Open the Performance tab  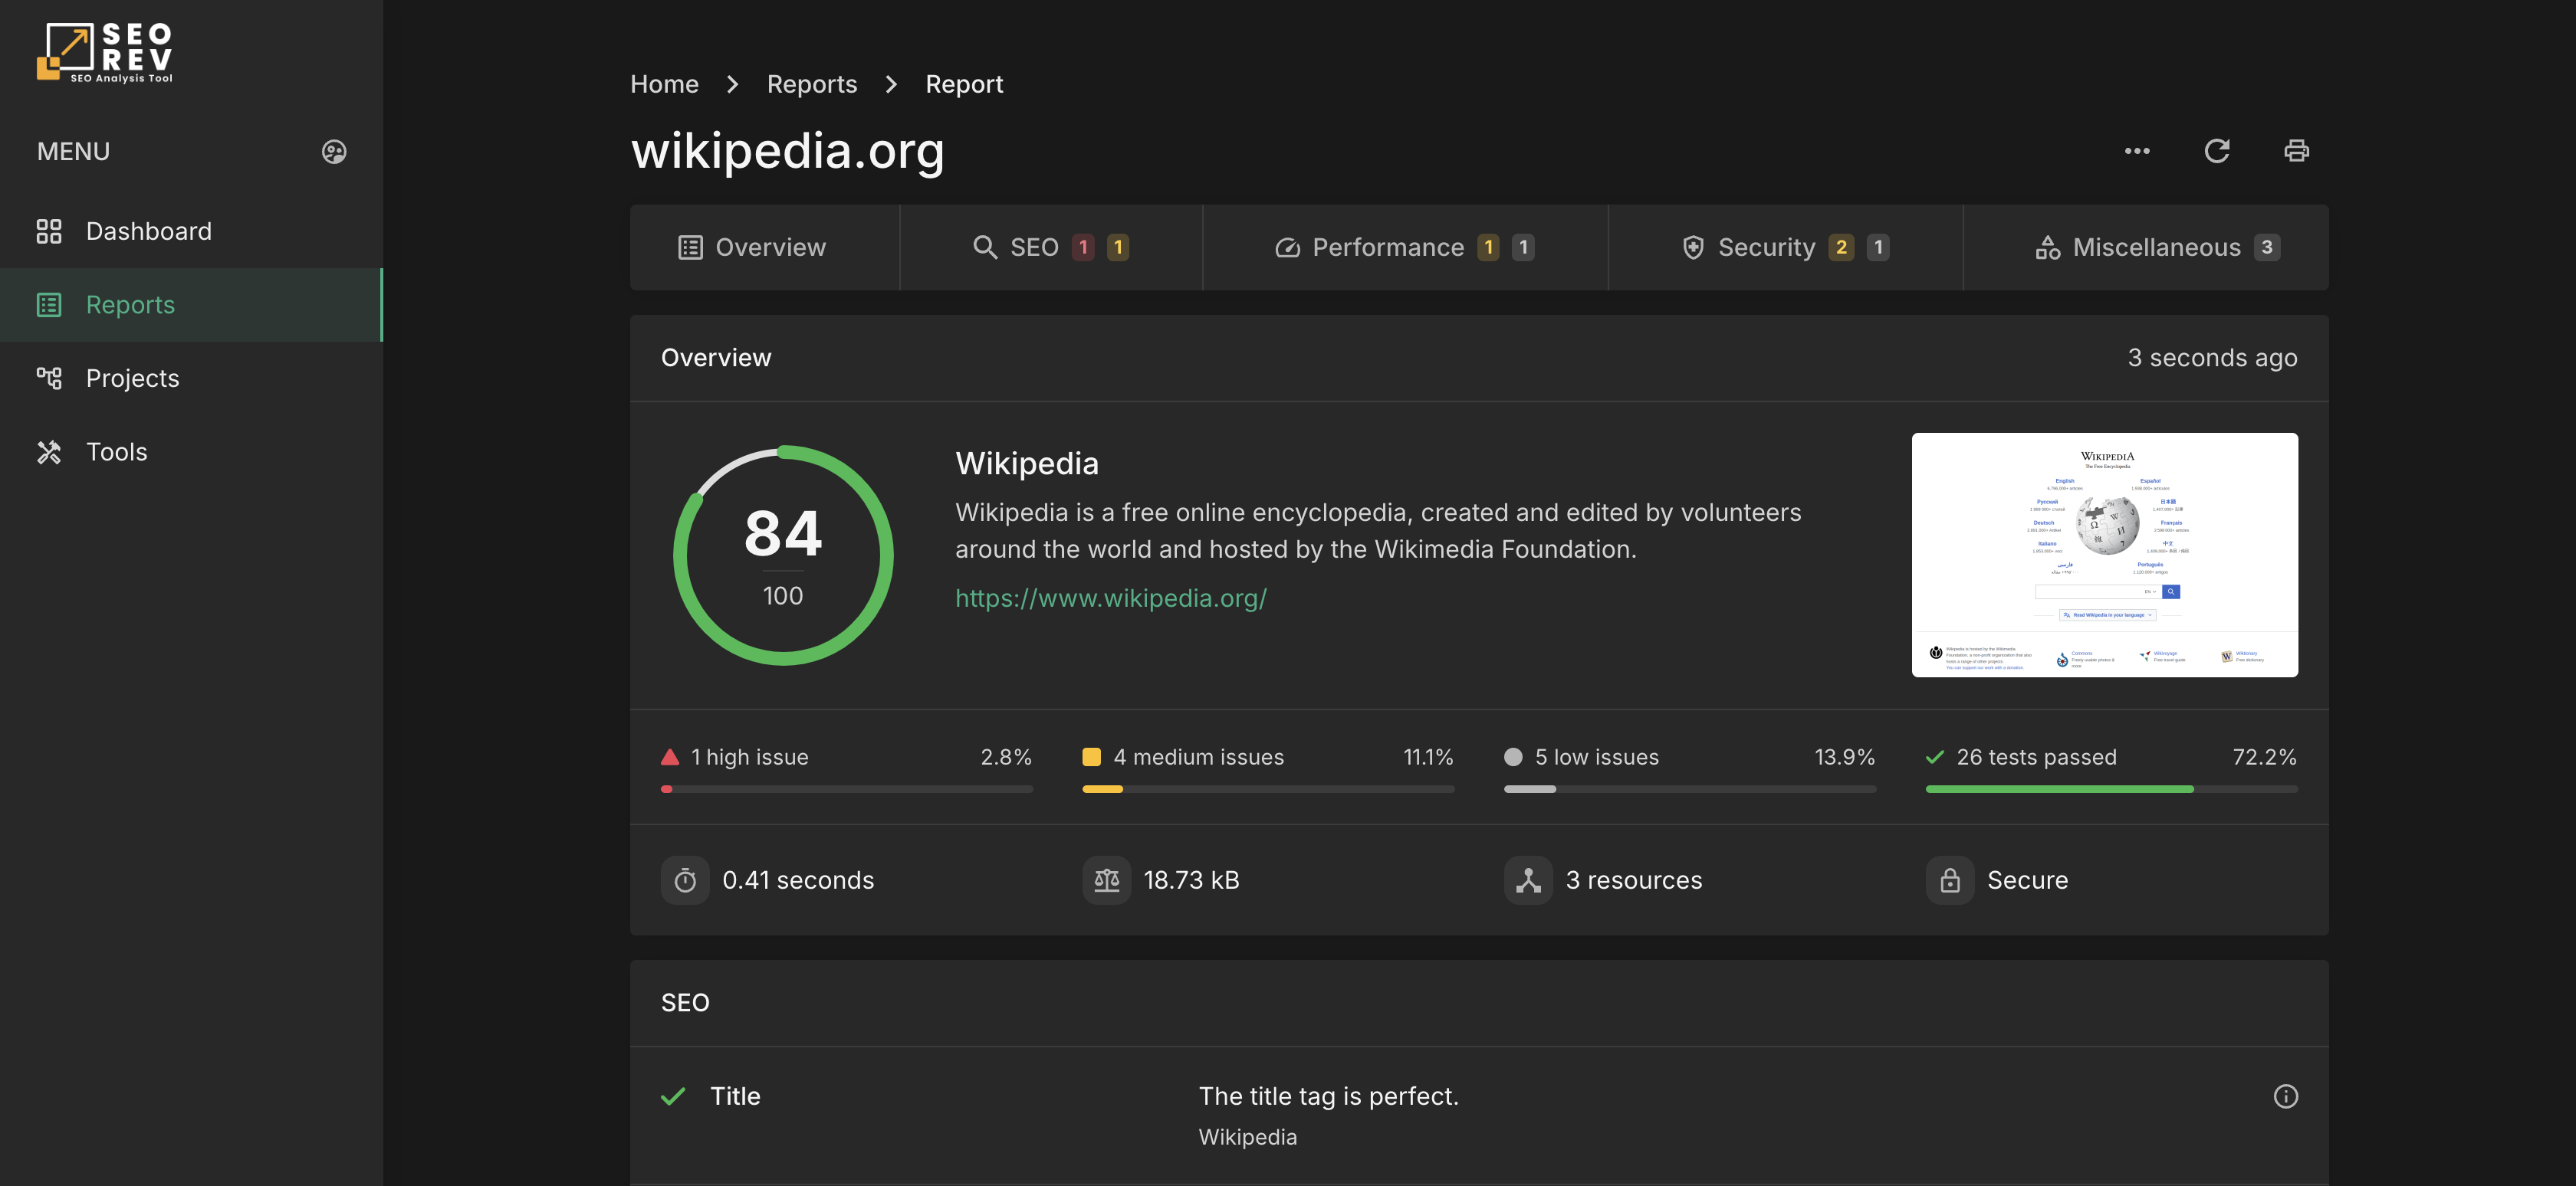[x=1405, y=247]
